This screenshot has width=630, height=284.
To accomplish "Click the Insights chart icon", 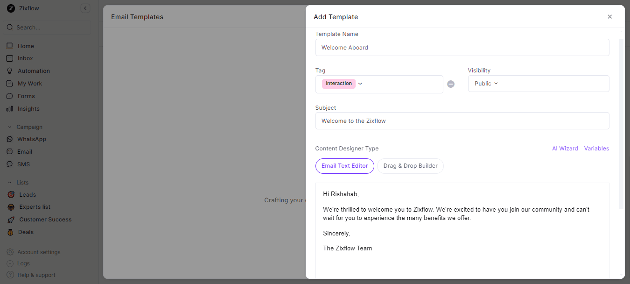I will coord(10,109).
